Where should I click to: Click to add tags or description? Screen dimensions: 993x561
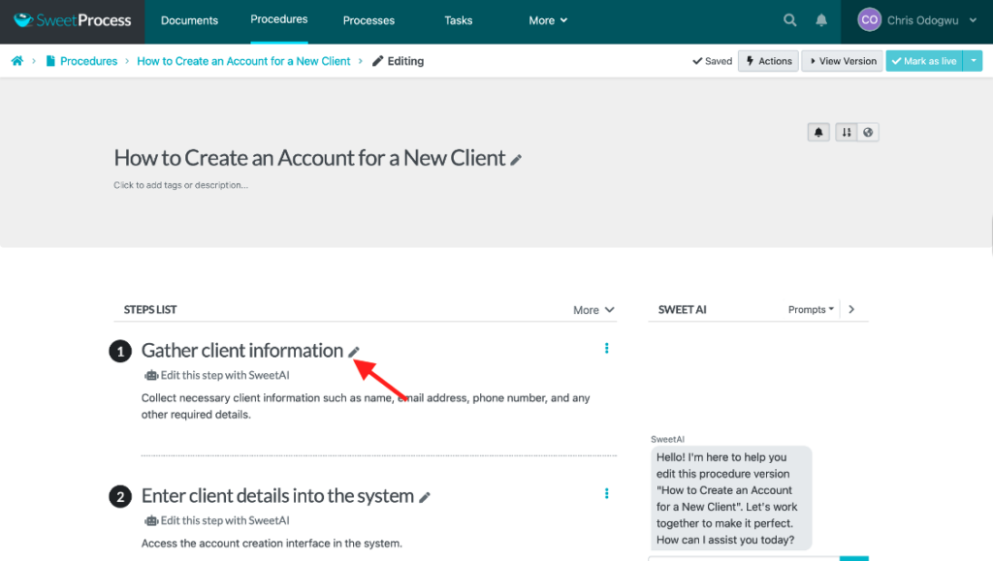pyautogui.click(x=180, y=185)
